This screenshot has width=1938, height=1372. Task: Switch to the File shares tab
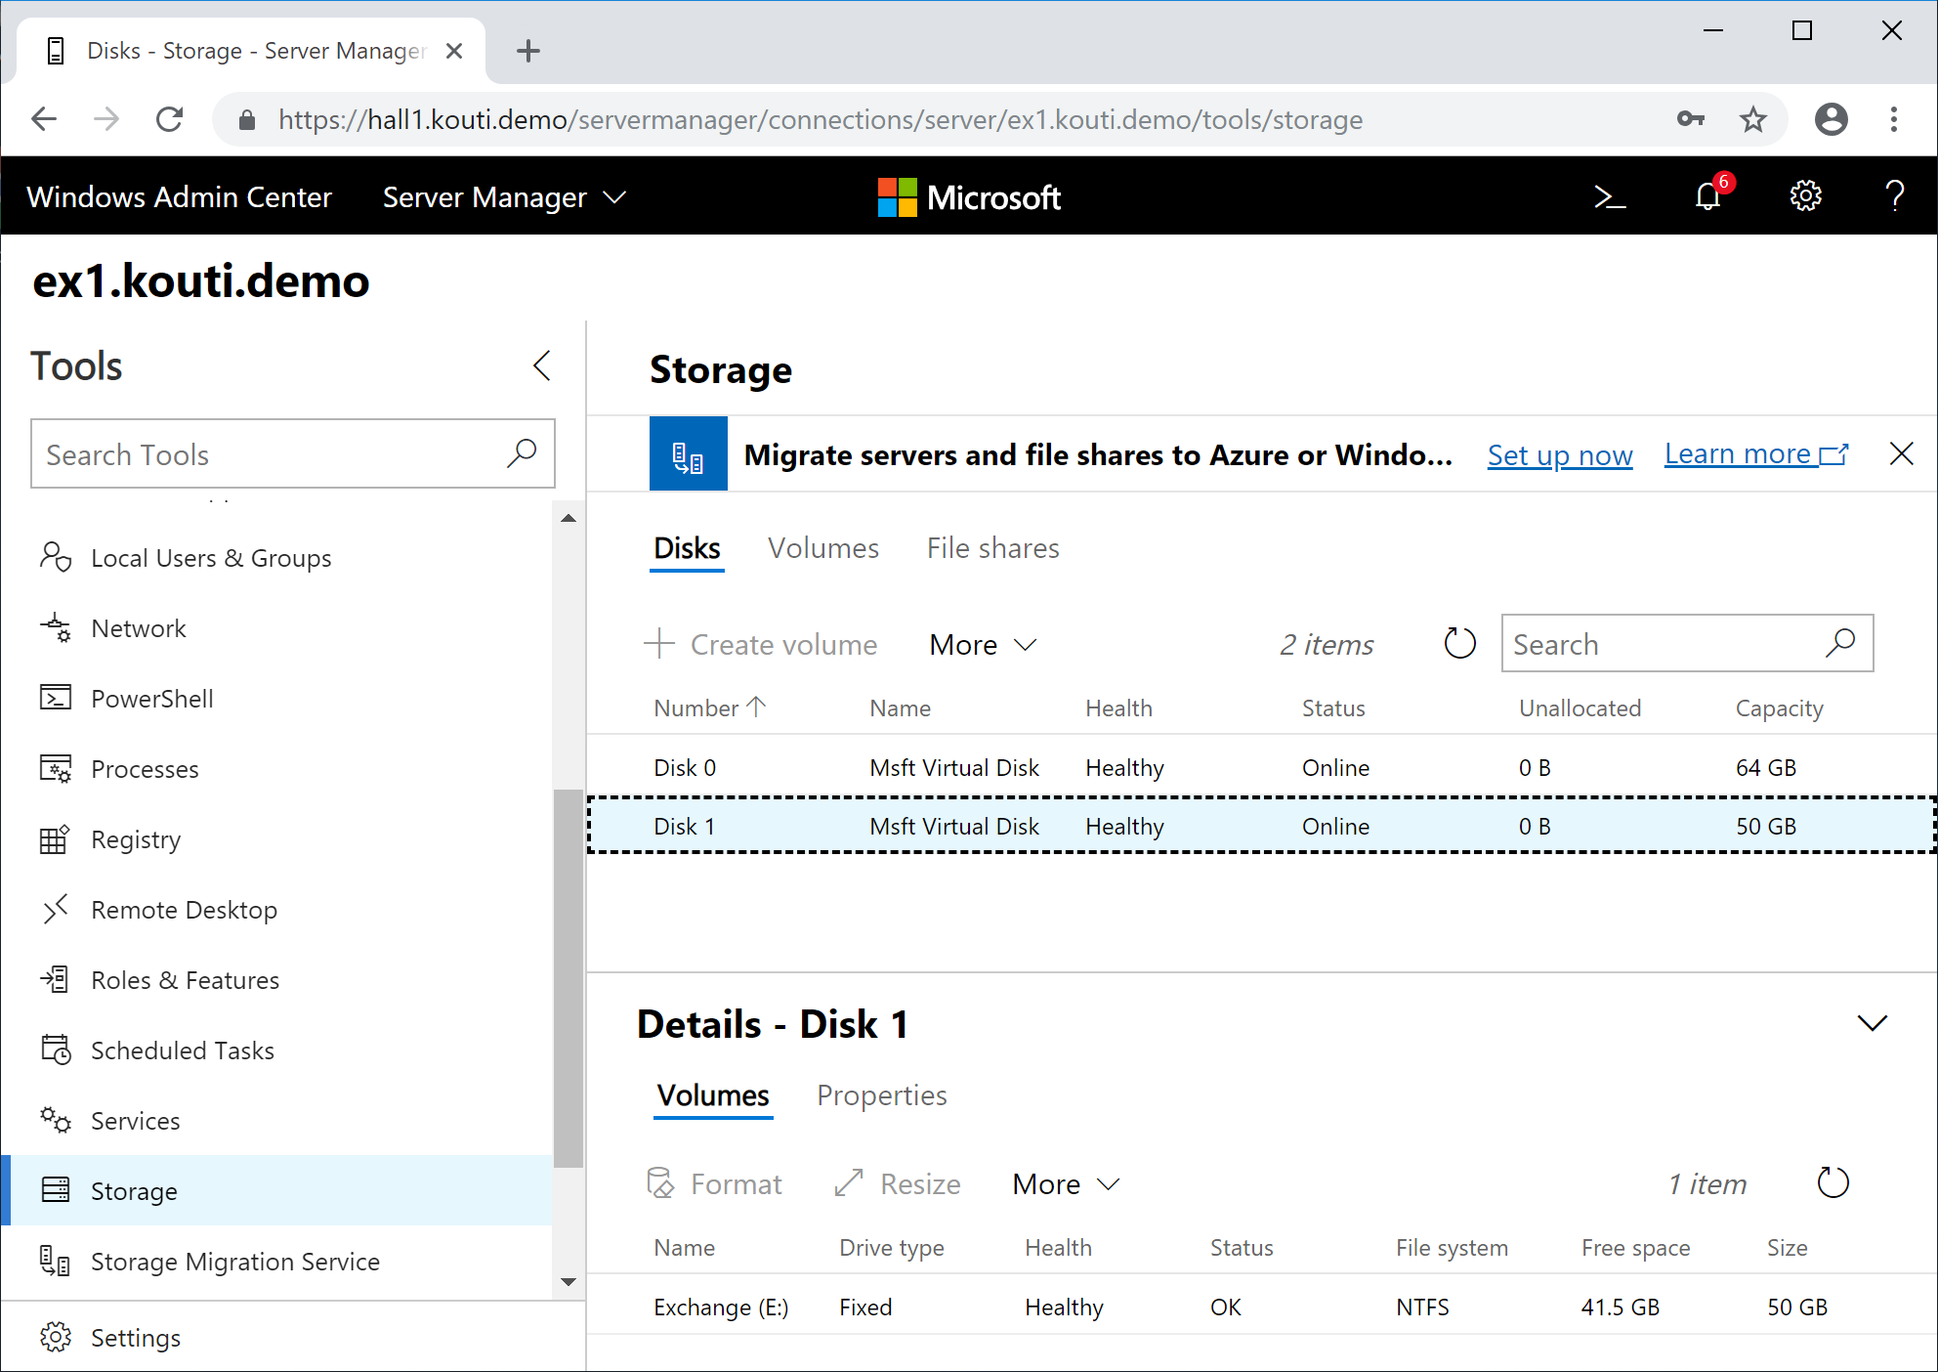[x=992, y=548]
